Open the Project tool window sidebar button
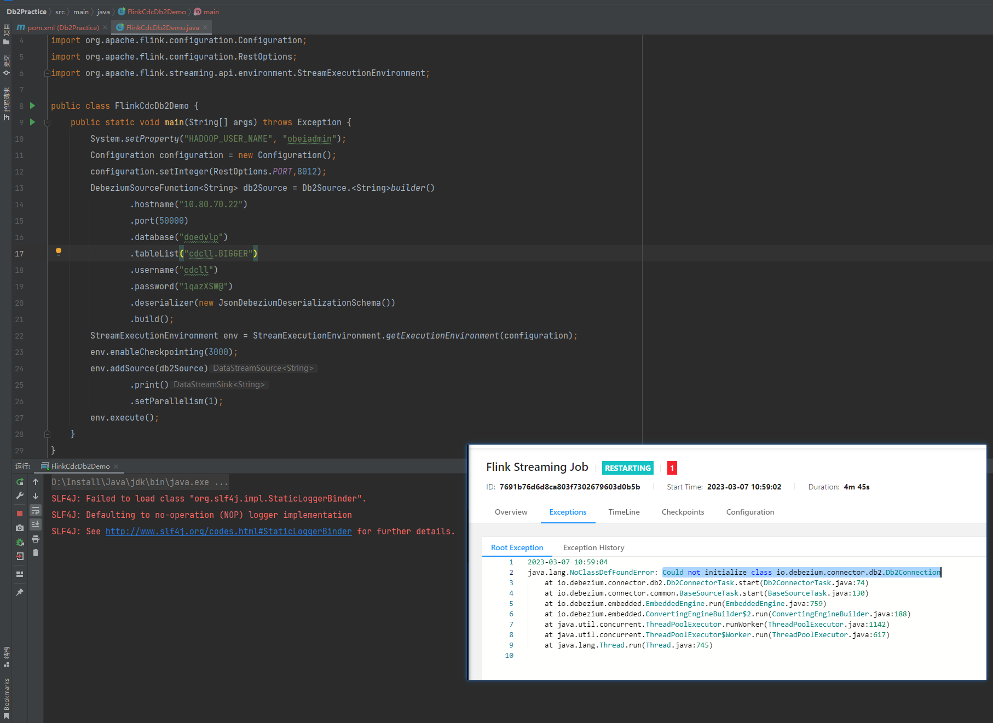Image resolution: width=993 pixels, height=723 pixels. tap(7, 34)
